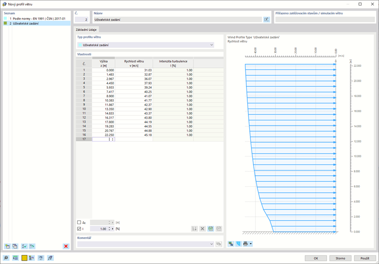Screen dimensions: 379x264
Task: Select list item 1 Podle normy - EN 1991
Action: pyautogui.click(x=37, y=18)
